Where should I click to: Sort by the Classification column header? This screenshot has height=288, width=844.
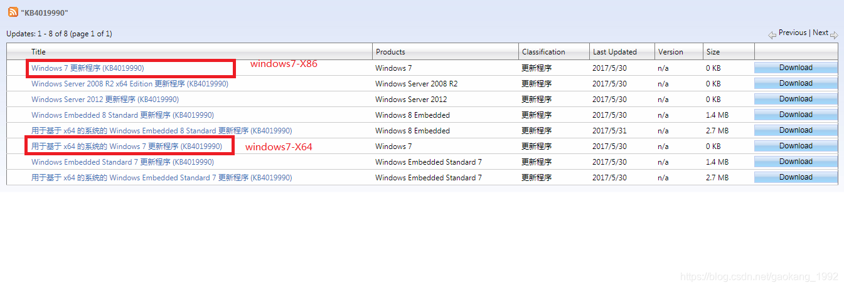[x=543, y=52]
